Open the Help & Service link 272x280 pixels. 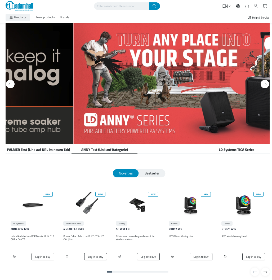click(258, 17)
